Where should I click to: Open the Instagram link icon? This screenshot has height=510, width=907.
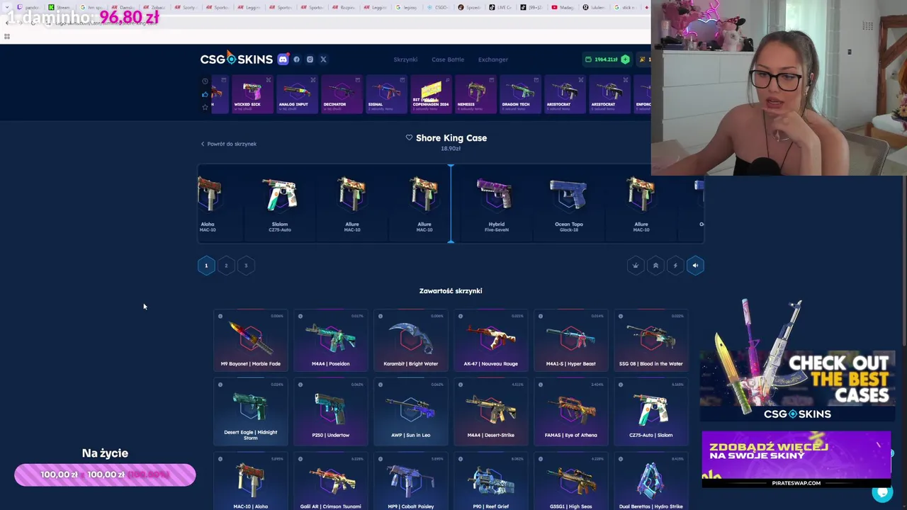coord(310,59)
